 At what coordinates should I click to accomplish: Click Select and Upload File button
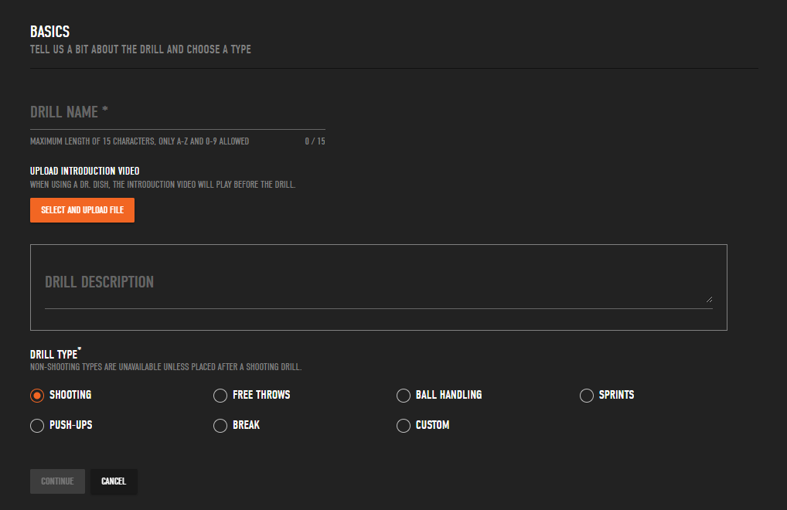pyautogui.click(x=82, y=210)
